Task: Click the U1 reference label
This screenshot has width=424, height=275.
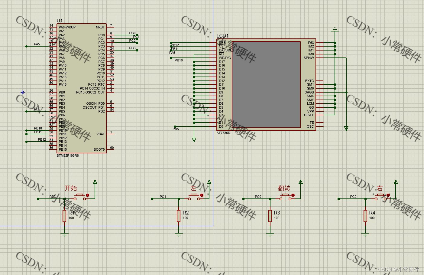Action: 60,21
